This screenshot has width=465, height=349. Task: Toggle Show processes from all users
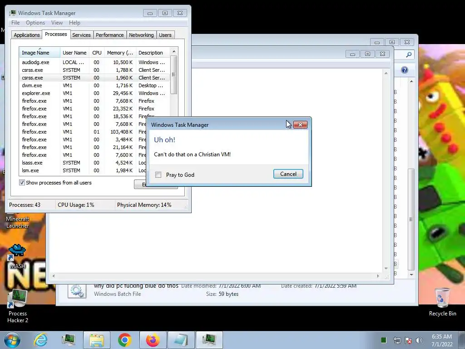pos(22,183)
